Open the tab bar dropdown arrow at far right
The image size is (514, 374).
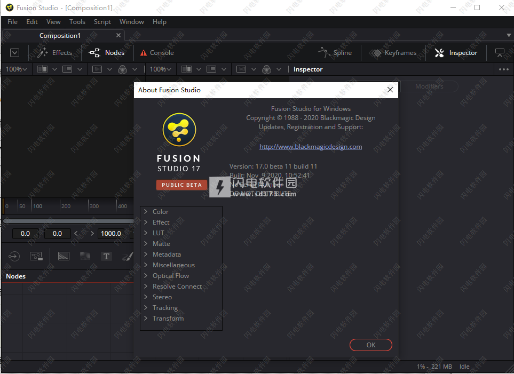(509, 35)
